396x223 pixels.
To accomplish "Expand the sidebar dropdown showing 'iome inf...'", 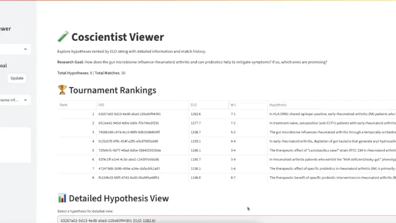I will (15, 100).
